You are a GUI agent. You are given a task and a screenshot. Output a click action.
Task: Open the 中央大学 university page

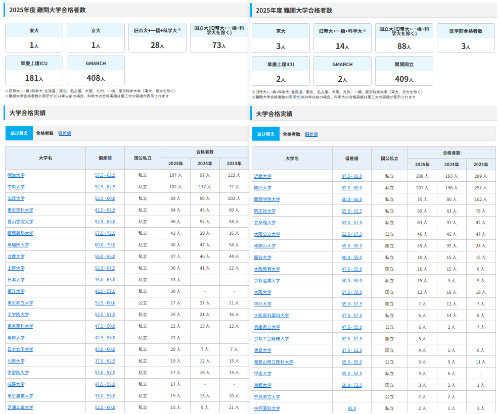(x=16, y=187)
